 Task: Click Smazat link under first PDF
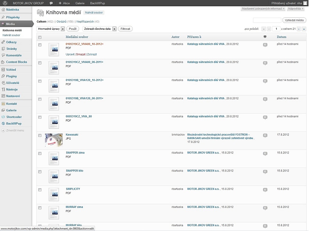81,54
